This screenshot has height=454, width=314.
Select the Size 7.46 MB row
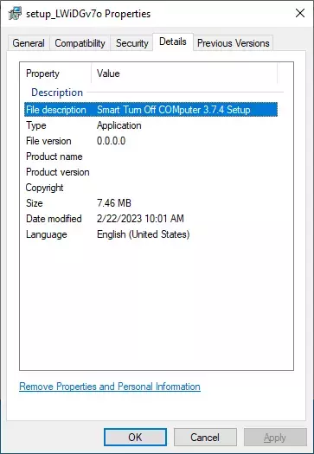(x=151, y=203)
